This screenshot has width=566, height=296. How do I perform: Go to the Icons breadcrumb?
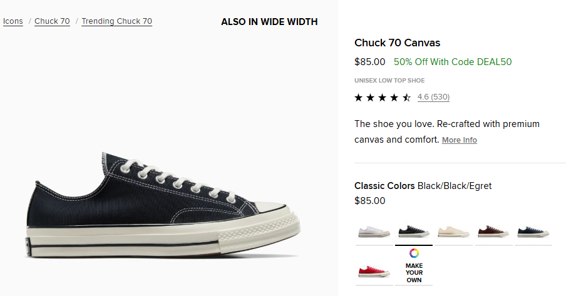(x=13, y=21)
